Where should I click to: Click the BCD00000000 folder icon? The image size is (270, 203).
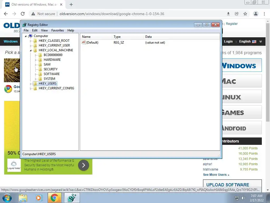(40, 55)
